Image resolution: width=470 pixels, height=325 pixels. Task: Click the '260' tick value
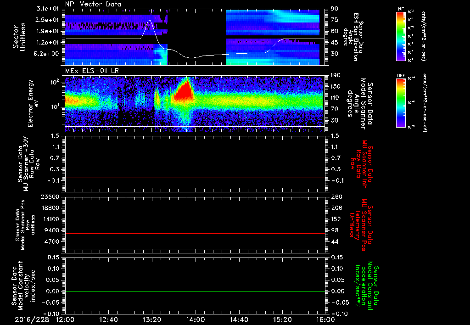[336, 196]
